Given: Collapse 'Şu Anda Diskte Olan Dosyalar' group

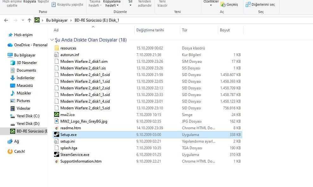Looking at the screenshot, I should coord(52,40).
